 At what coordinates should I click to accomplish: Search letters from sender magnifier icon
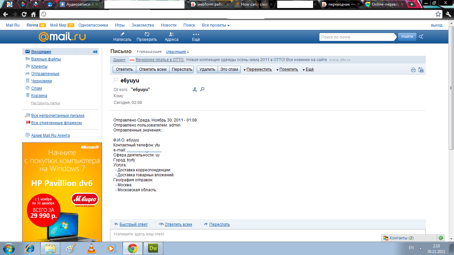(202, 89)
